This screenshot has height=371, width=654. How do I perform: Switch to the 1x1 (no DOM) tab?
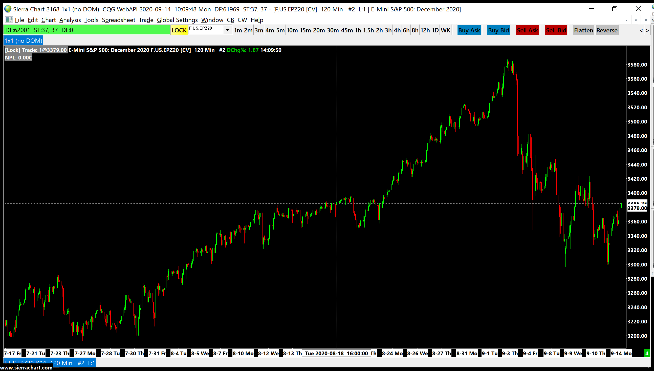[23, 40]
